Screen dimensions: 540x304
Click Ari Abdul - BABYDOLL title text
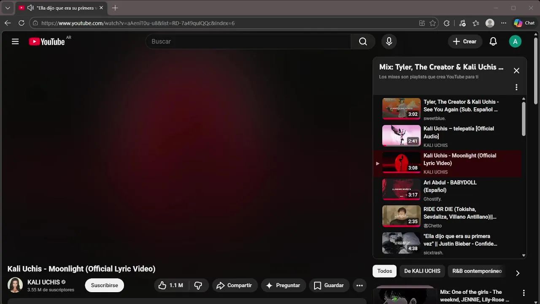click(x=450, y=186)
